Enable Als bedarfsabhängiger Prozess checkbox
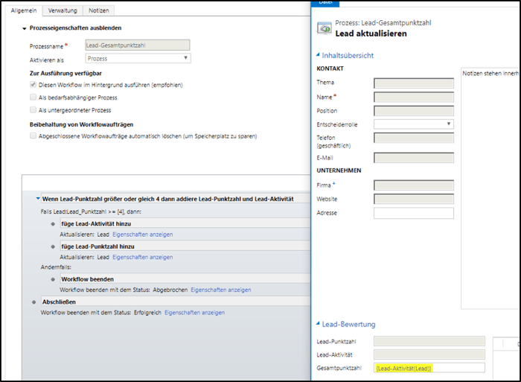The image size is (521, 382). coord(33,97)
